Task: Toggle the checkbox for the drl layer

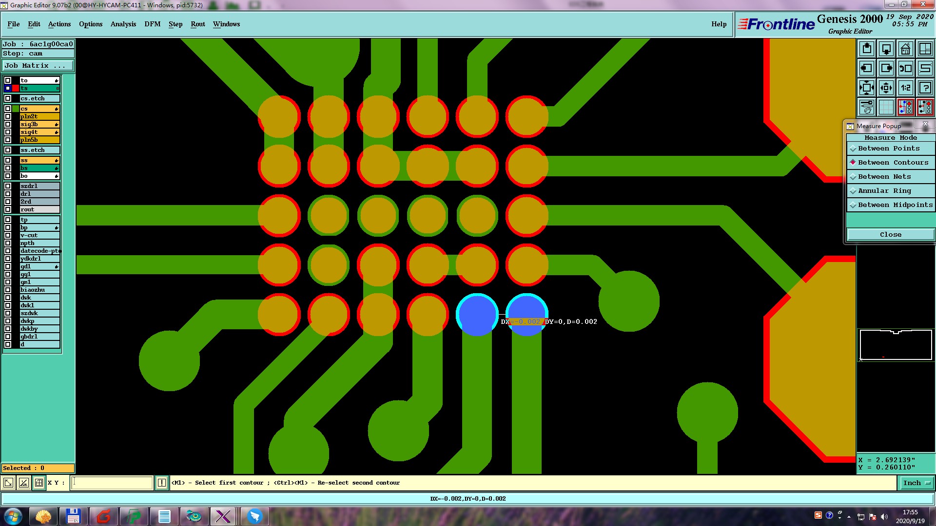Action: coord(8,194)
